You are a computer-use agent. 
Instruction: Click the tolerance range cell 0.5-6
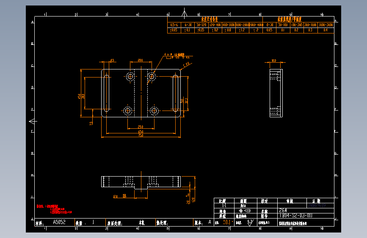click(x=174, y=25)
